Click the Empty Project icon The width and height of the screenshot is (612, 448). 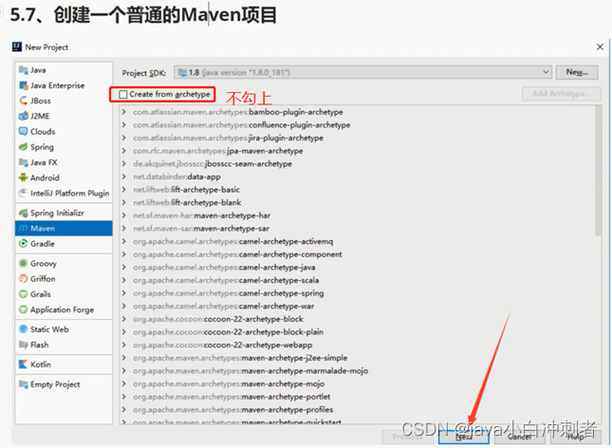[x=23, y=384]
